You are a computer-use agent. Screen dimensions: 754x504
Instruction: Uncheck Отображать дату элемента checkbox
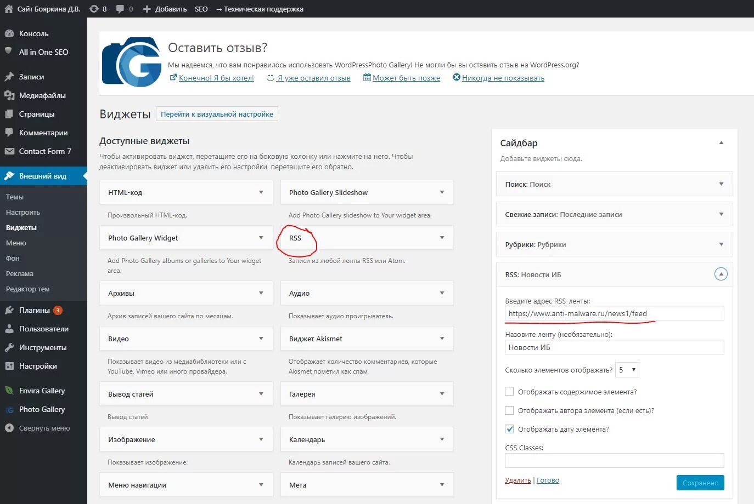tap(509, 428)
